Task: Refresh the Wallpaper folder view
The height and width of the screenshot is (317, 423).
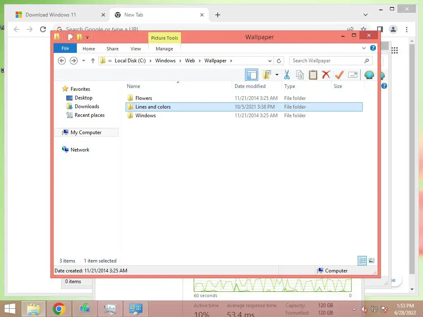Action: click(x=279, y=61)
